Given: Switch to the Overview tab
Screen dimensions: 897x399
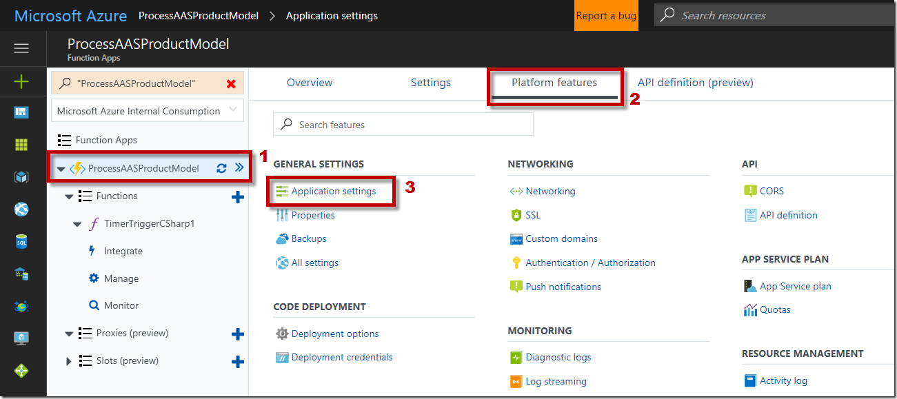Looking at the screenshot, I should [310, 83].
